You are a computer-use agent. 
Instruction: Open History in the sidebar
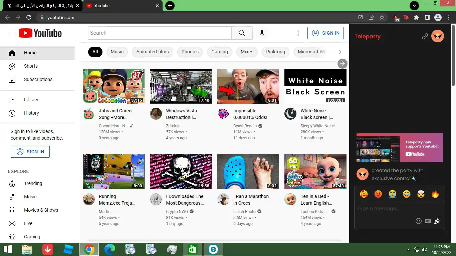(37, 113)
